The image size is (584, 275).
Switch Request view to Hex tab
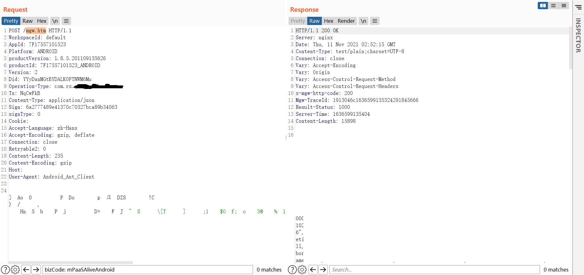tap(42, 21)
